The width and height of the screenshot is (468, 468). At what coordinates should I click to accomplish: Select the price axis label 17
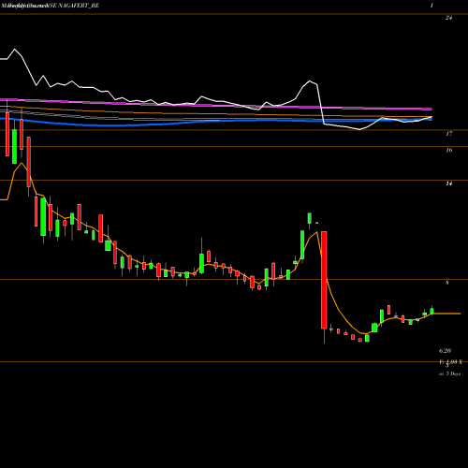click(448, 134)
